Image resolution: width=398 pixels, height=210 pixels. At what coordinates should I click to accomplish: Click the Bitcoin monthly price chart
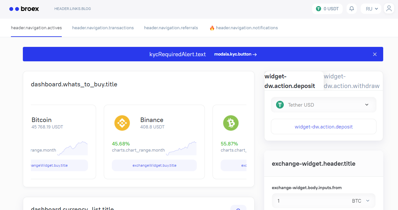click(72, 148)
